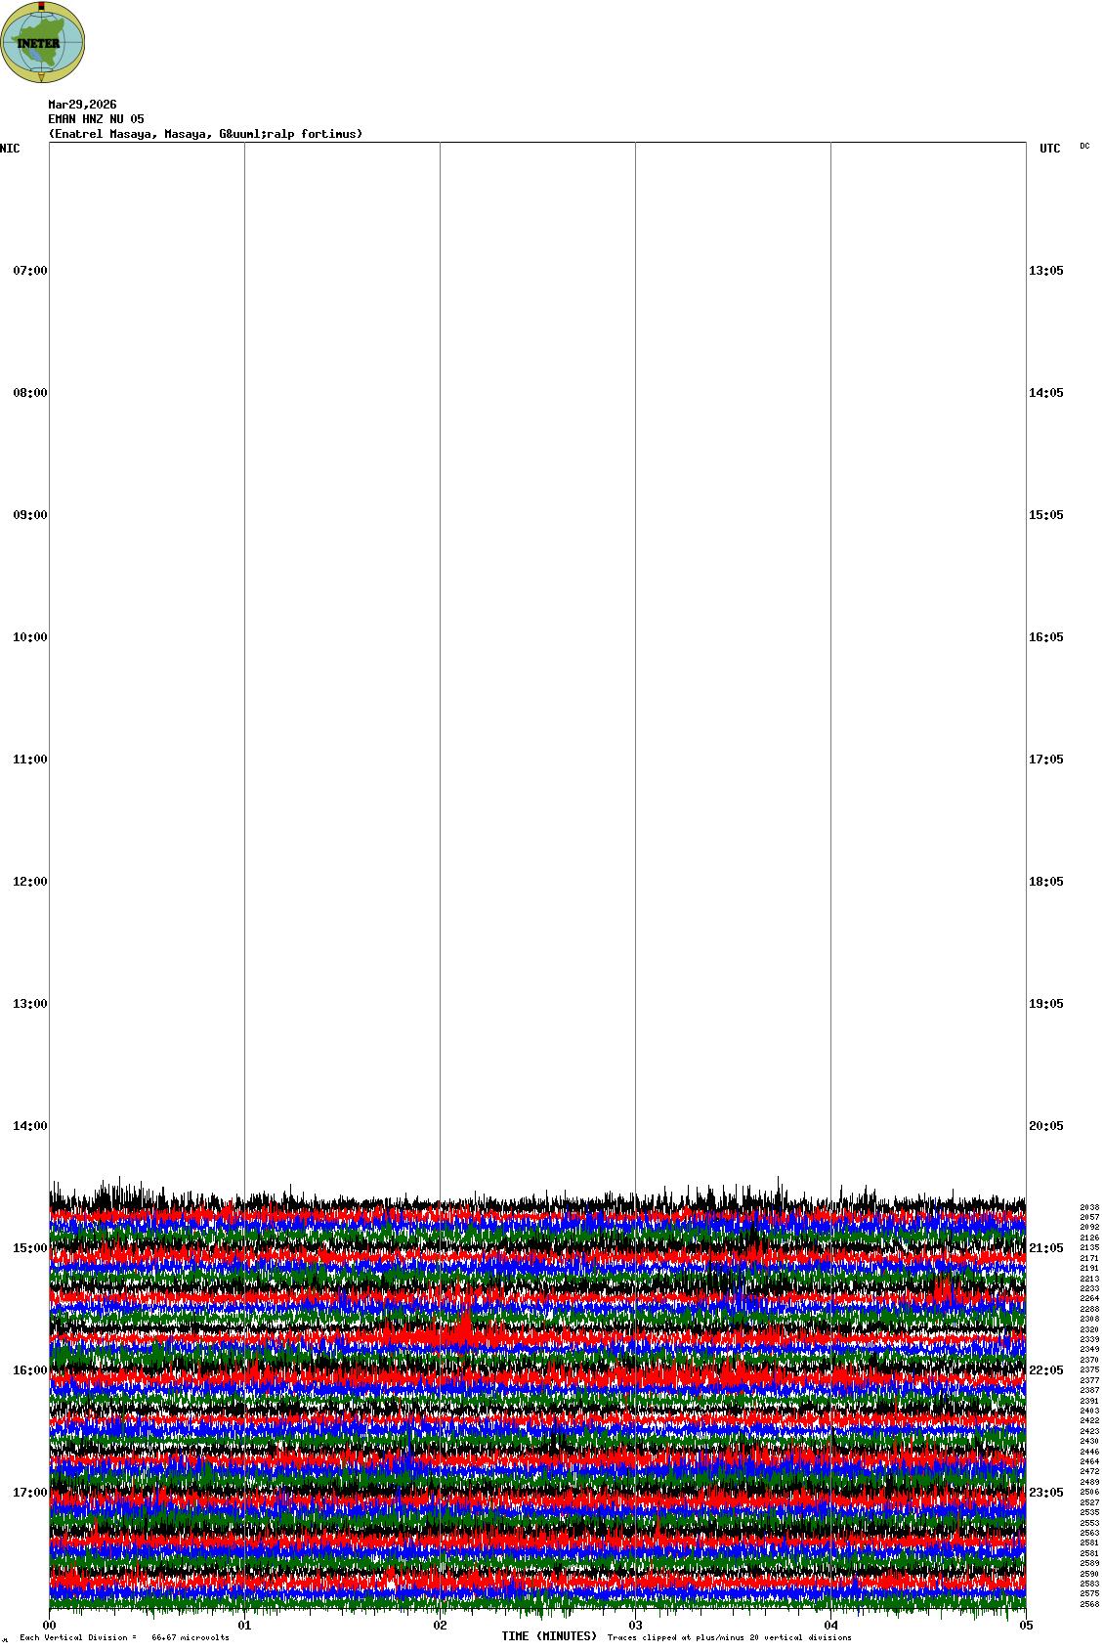This screenshot has height=1651, width=1104.
Task: Select the 21:05 UTC time label
Action: [1045, 1248]
